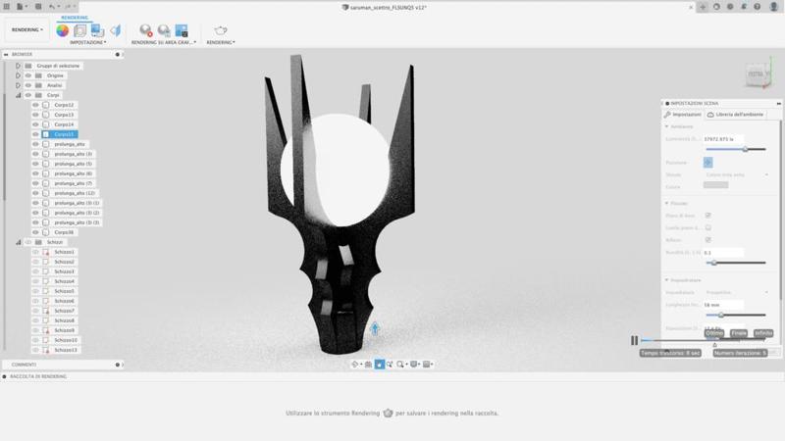Screen dimensions: 785x441
Task: Open the Grid and Snaps navigation icon
Action: (x=427, y=365)
